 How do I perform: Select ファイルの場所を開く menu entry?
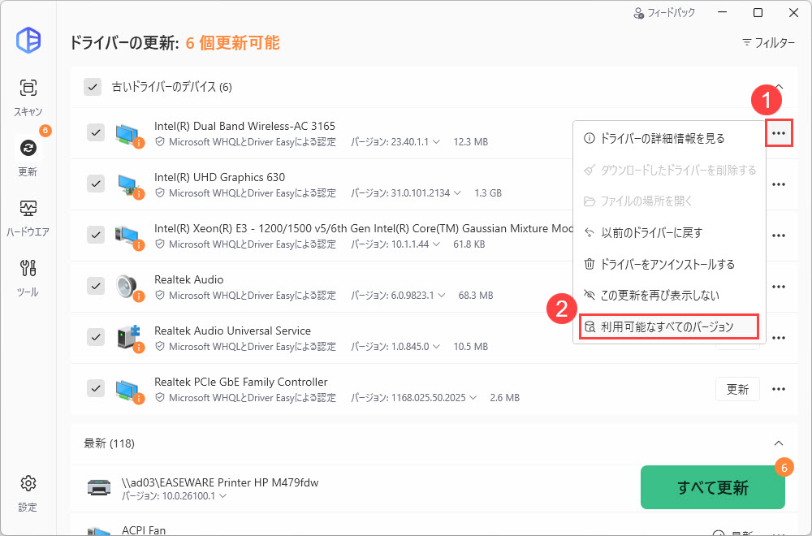pos(669,201)
